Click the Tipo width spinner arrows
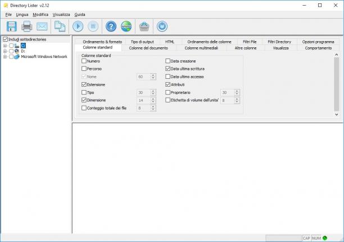344x242 pixels. click(x=153, y=92)
